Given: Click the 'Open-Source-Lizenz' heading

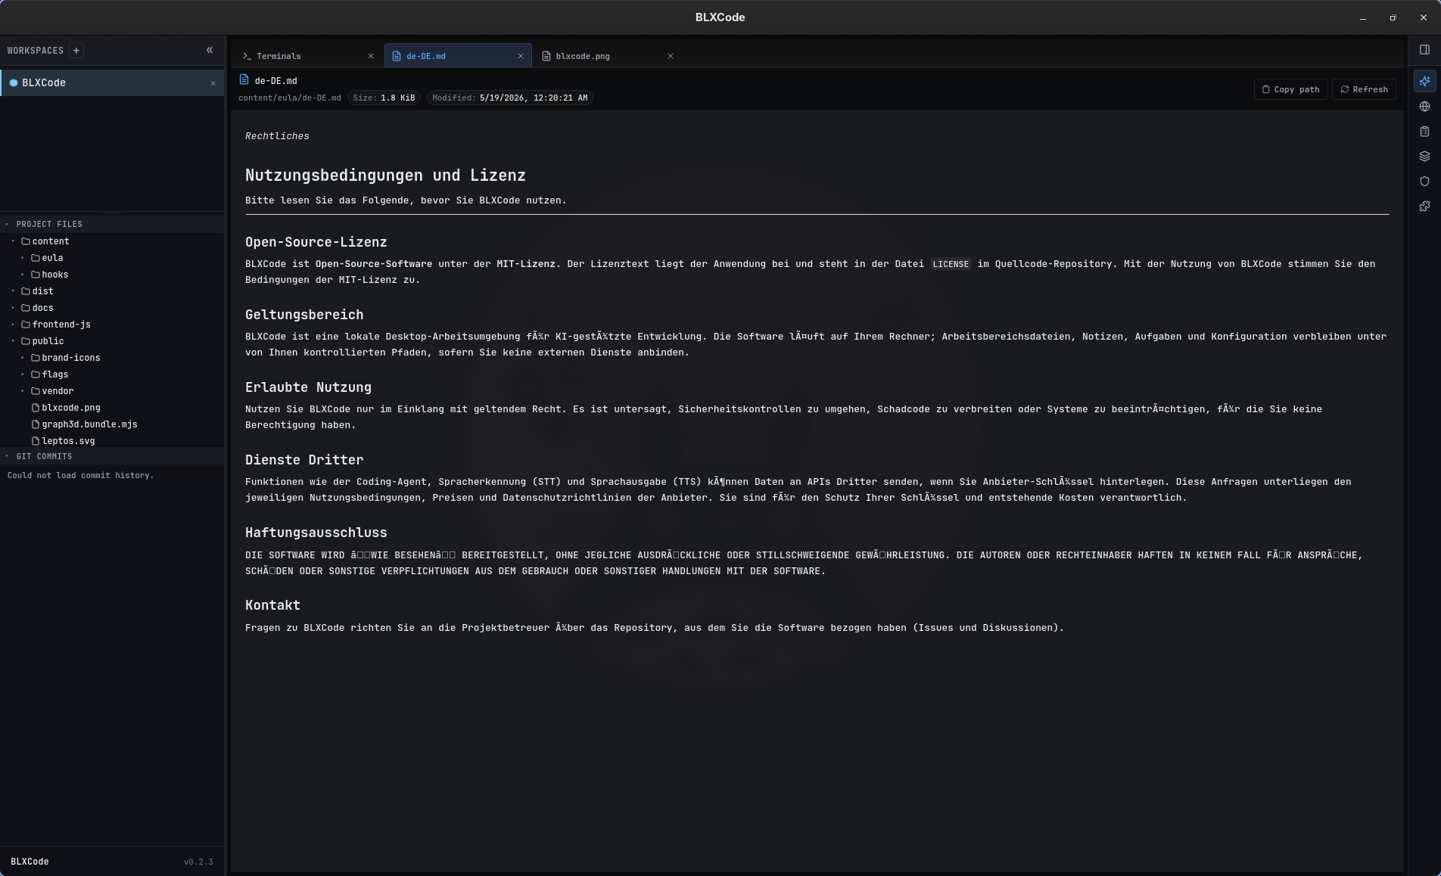Looking at the screenshot, I should click(x=316, y=242).
